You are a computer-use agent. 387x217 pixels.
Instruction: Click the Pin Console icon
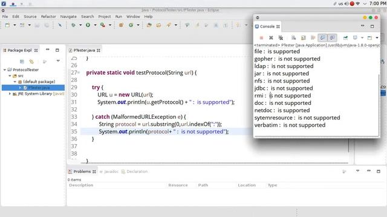tap(345, 37)
